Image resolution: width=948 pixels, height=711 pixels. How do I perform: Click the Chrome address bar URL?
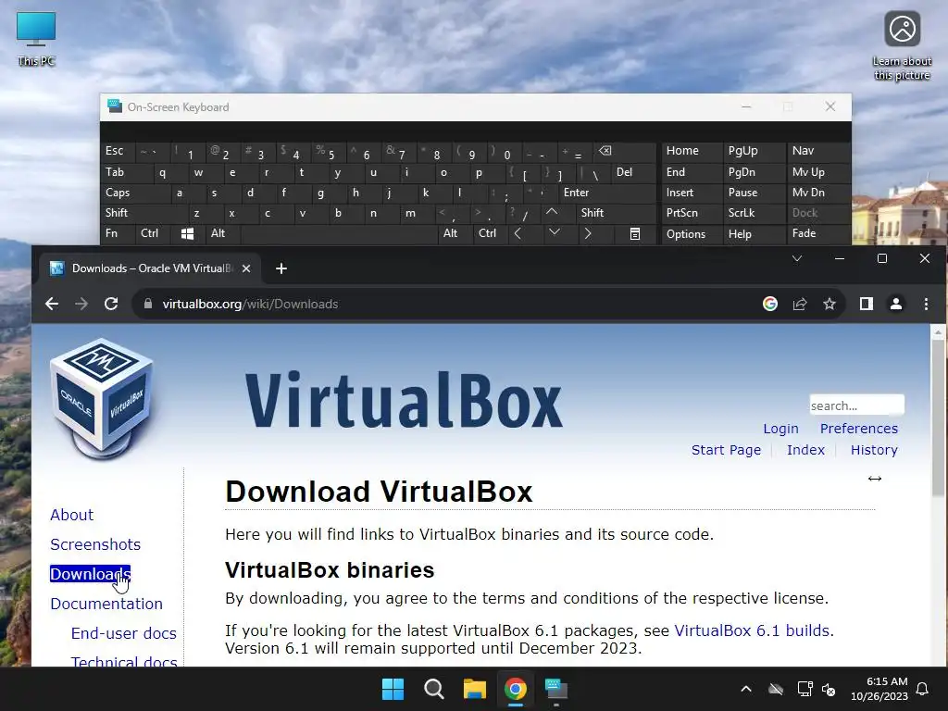[250, 304]
